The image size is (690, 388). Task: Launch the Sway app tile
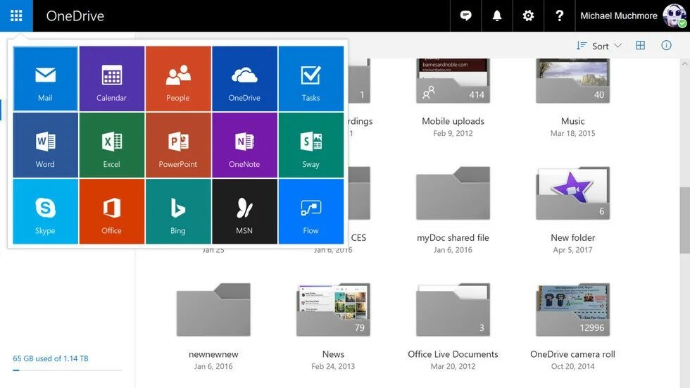coord(311,145)
